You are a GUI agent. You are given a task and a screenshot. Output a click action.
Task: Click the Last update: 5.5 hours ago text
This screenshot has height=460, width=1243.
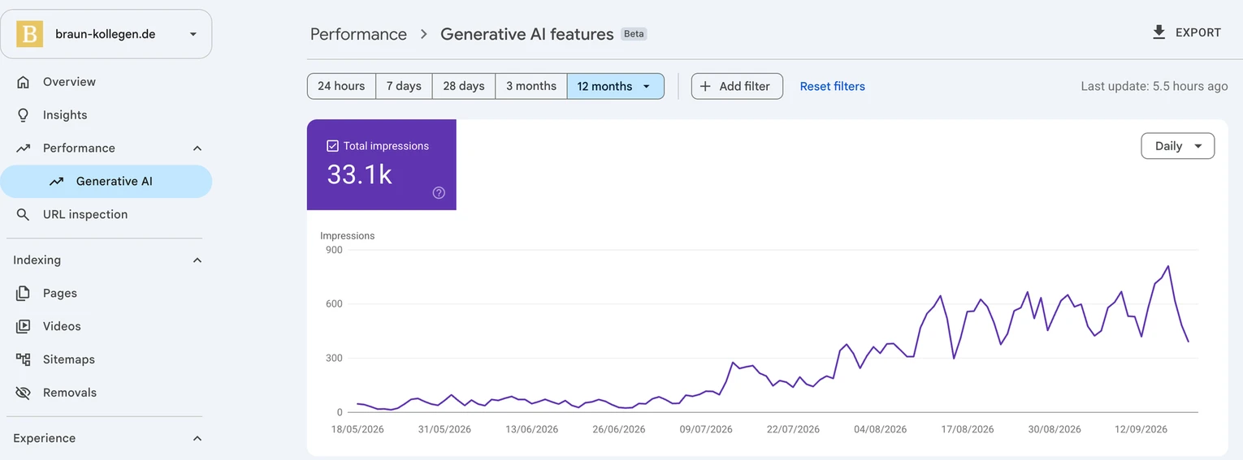click(x=1154, y=86)
